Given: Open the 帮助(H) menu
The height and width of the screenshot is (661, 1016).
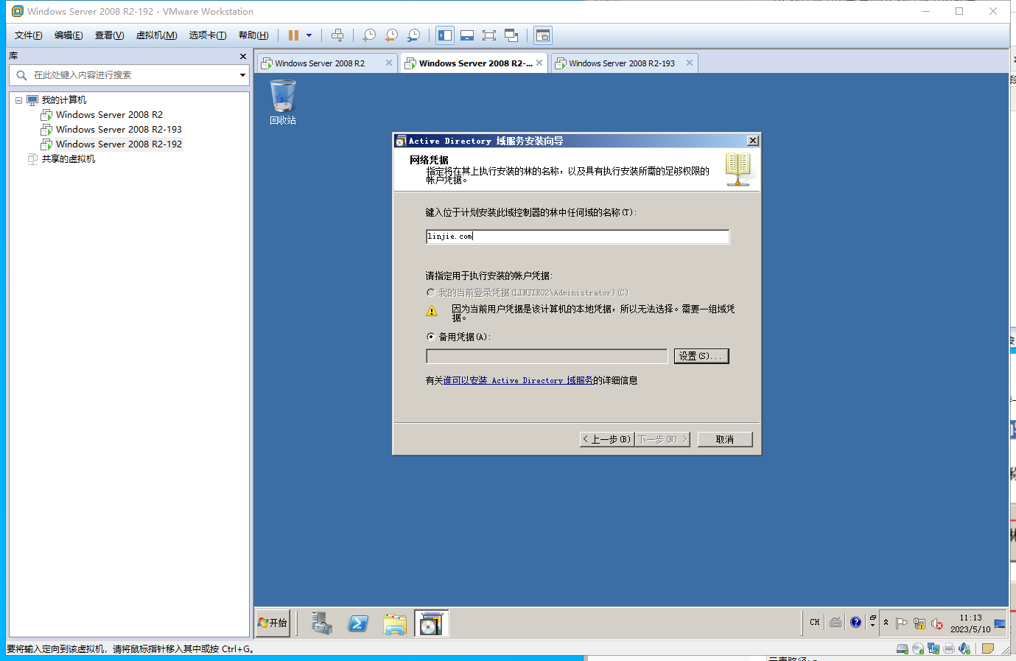Looking at the screenshot, I should [x=253, y=35].
